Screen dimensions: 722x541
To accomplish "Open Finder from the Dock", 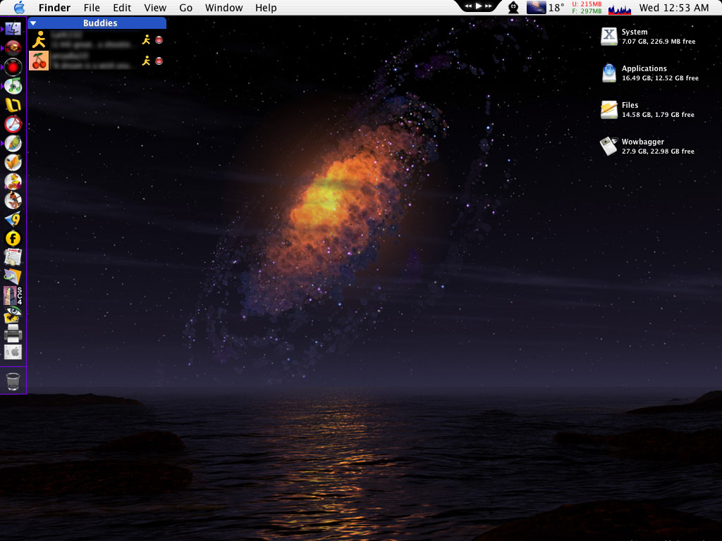I will [13, 28].
